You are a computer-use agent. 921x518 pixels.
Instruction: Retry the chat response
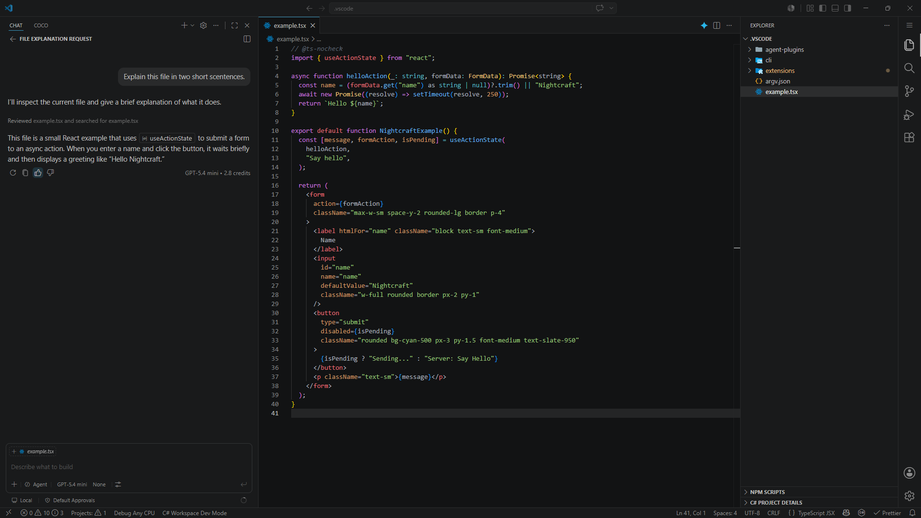click(13, 173)
